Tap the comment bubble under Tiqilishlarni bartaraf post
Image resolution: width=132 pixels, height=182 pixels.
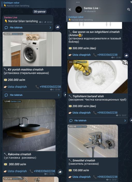tap(71, 121)
